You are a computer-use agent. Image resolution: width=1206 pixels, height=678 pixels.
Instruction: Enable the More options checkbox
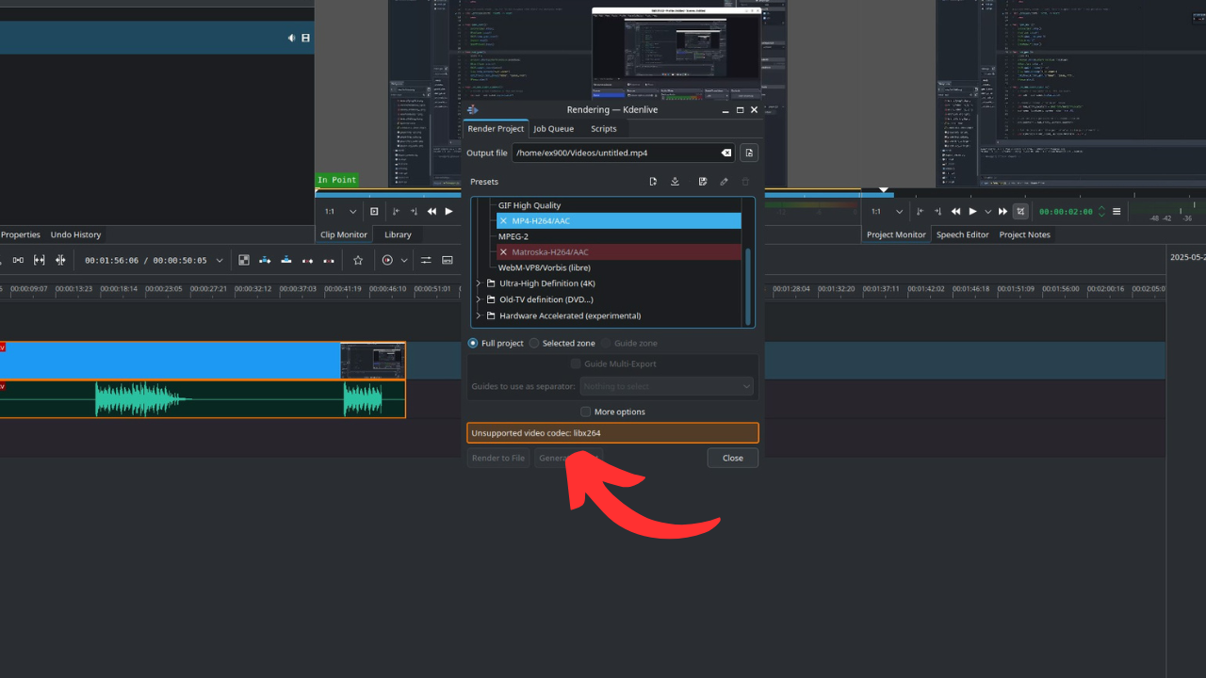coord(586,412)
